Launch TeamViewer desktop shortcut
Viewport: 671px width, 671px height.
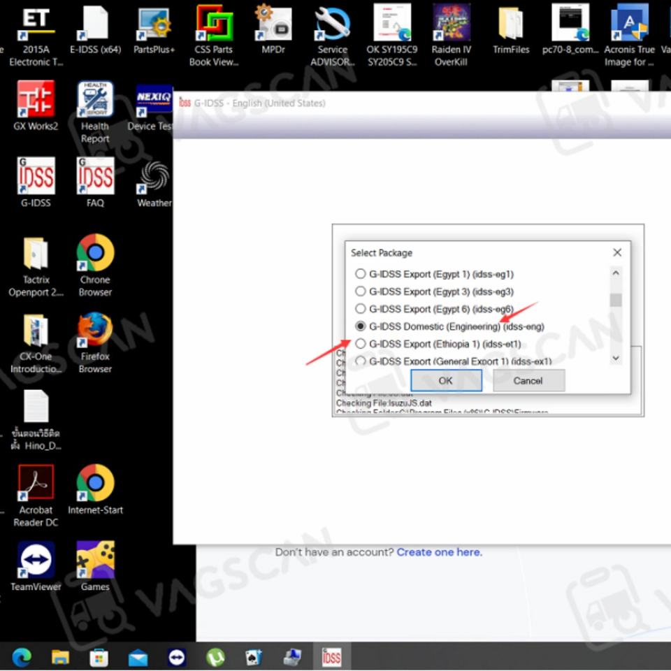click(36, 567)
